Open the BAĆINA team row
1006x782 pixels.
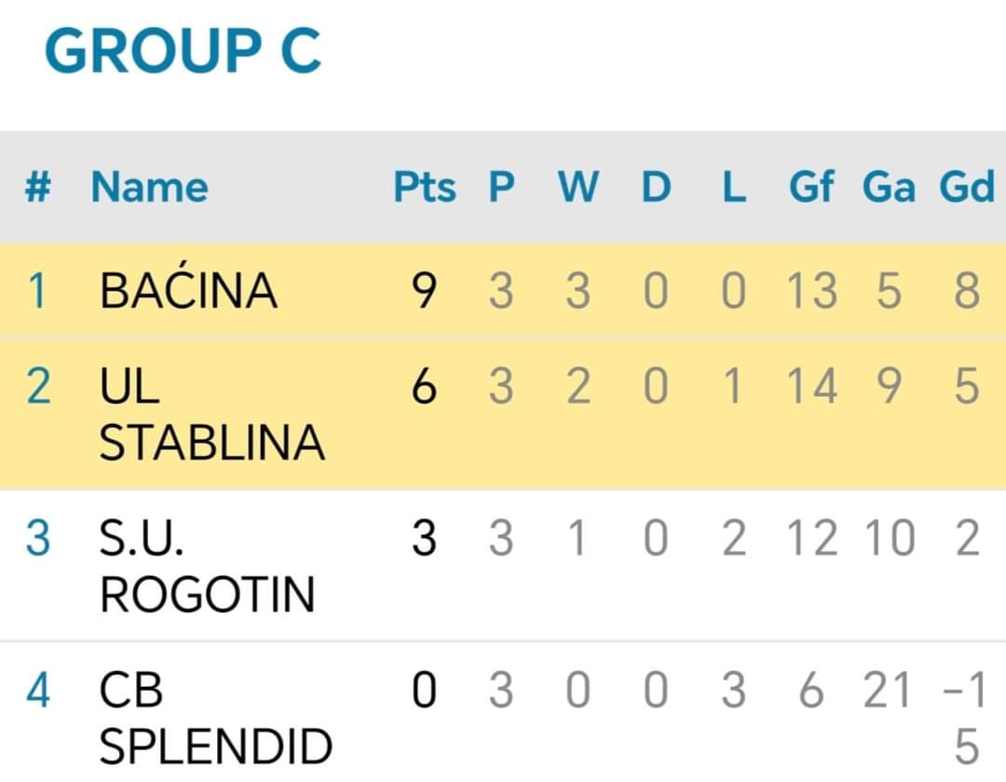(503, 290)
